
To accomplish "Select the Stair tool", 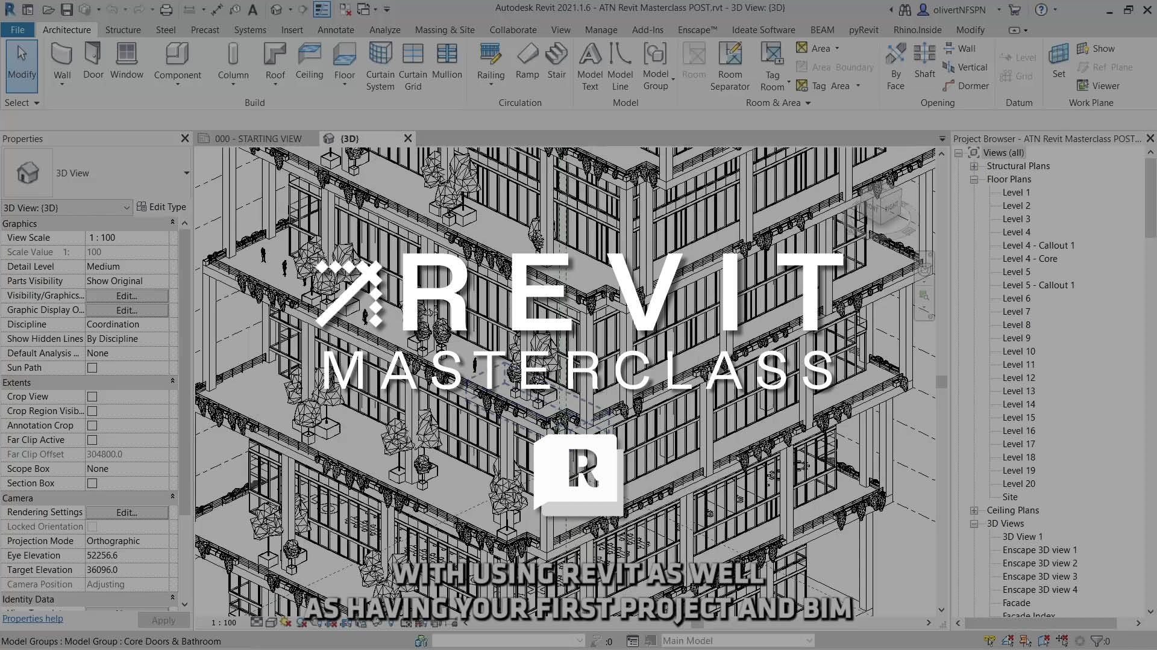I will pos(556,60).
